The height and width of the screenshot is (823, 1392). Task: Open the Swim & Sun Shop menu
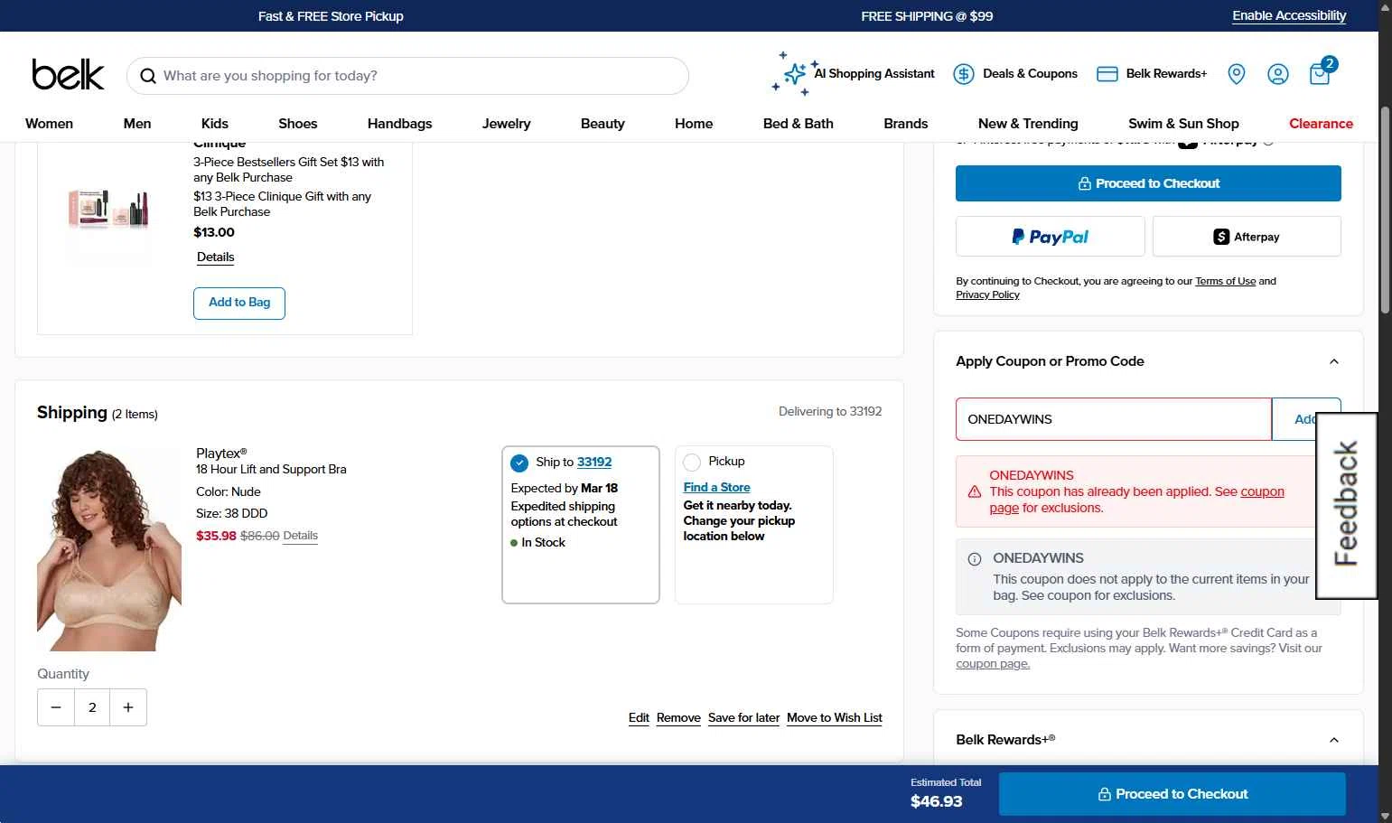coord(1183,124)
